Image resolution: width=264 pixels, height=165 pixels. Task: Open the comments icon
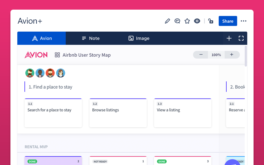(177, 21)
